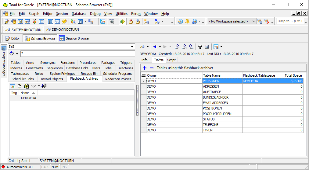Sort list by Name column header
309x170 pixels.
[27, 93]
